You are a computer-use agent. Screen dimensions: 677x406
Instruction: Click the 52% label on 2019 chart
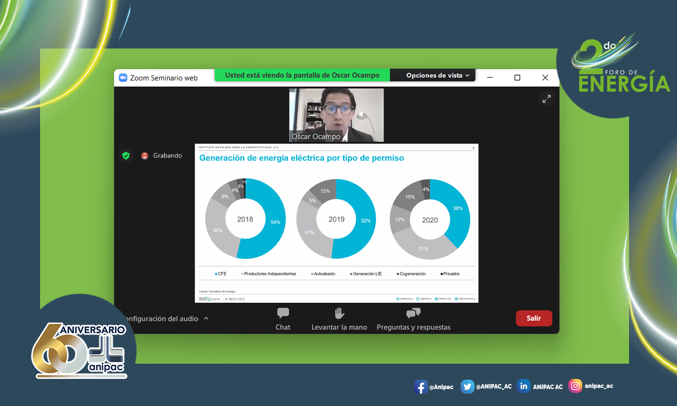(366, 220)
